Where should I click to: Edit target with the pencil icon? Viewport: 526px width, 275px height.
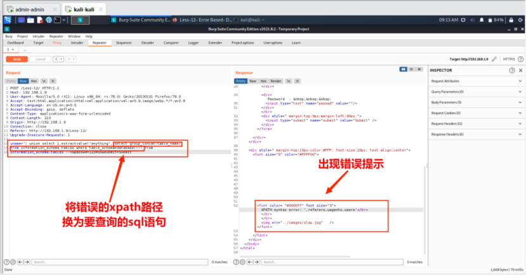tap(494, 60)
